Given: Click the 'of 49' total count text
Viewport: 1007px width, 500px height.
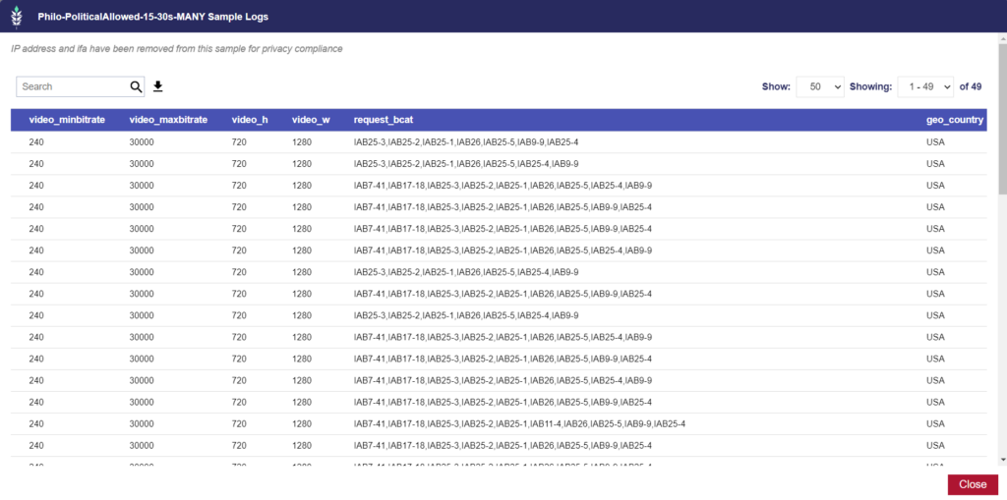Looking at the screenshot, I should point(971,86).
